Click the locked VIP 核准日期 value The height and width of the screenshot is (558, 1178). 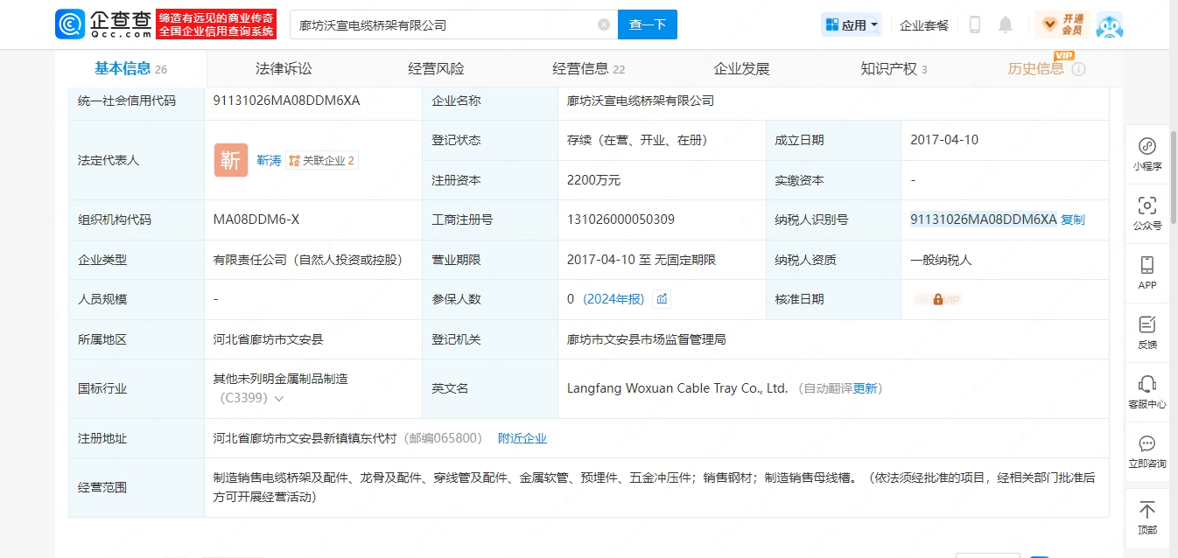click(x=937, y=299)
